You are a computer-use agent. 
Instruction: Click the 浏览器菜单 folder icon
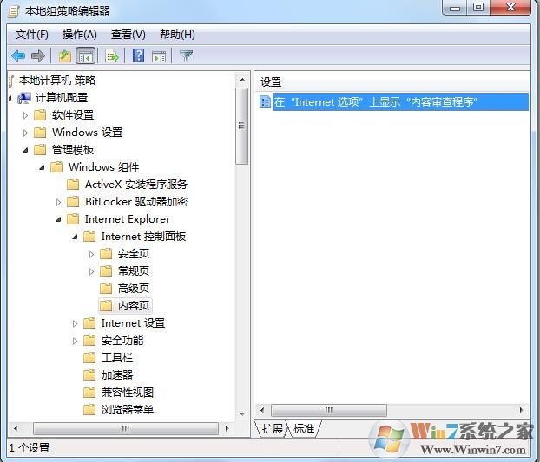point(89,410)
